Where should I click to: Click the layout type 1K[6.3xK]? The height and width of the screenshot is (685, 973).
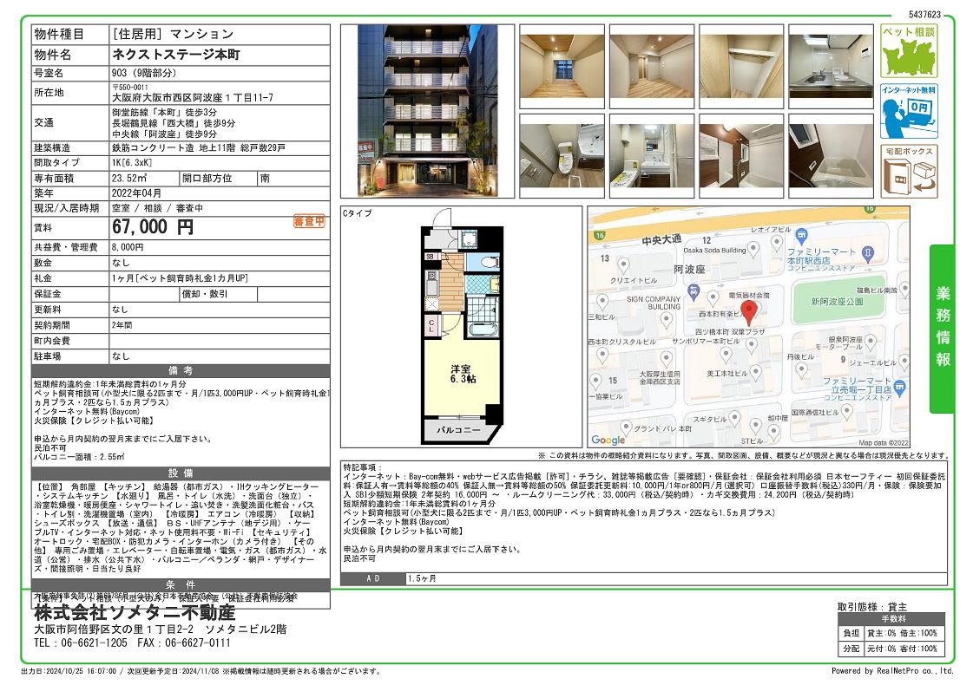[132, 162]
